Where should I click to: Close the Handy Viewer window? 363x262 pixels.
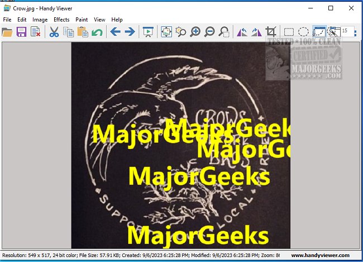pyautogui.click(x=351, y=8)
